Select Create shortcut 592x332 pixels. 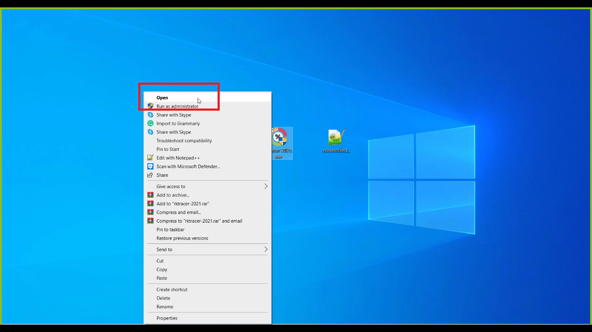pos(208,290)
